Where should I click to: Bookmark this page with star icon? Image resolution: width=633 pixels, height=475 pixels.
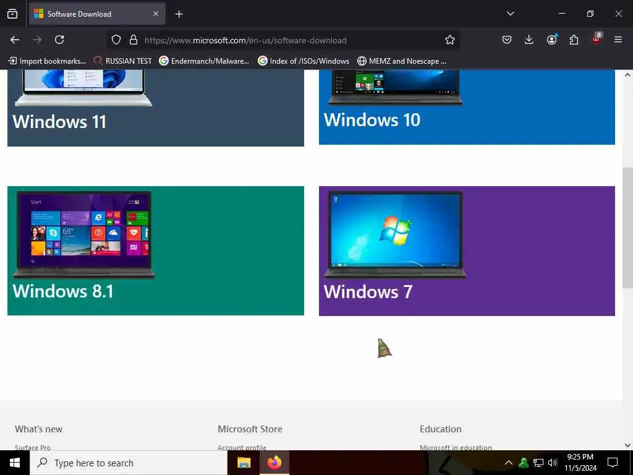450,40
